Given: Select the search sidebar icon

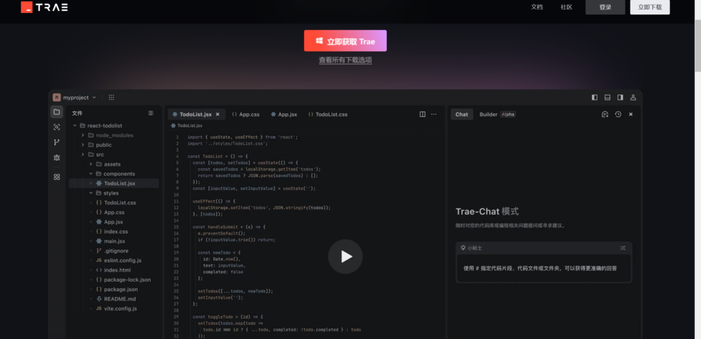Looking at the screenshot, I should pos(57,127).
